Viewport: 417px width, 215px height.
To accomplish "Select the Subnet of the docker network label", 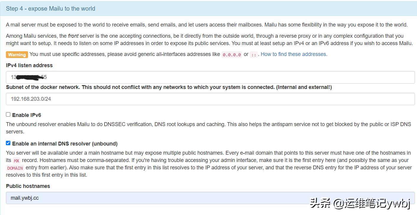I will coord(169,87).
